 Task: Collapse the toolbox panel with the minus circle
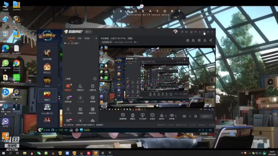pos(95,79)
